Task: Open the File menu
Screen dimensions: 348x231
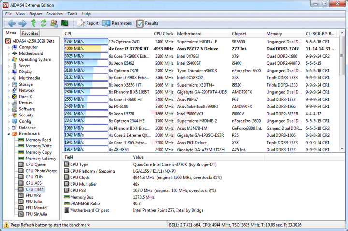Action: (x=8, y=14)
